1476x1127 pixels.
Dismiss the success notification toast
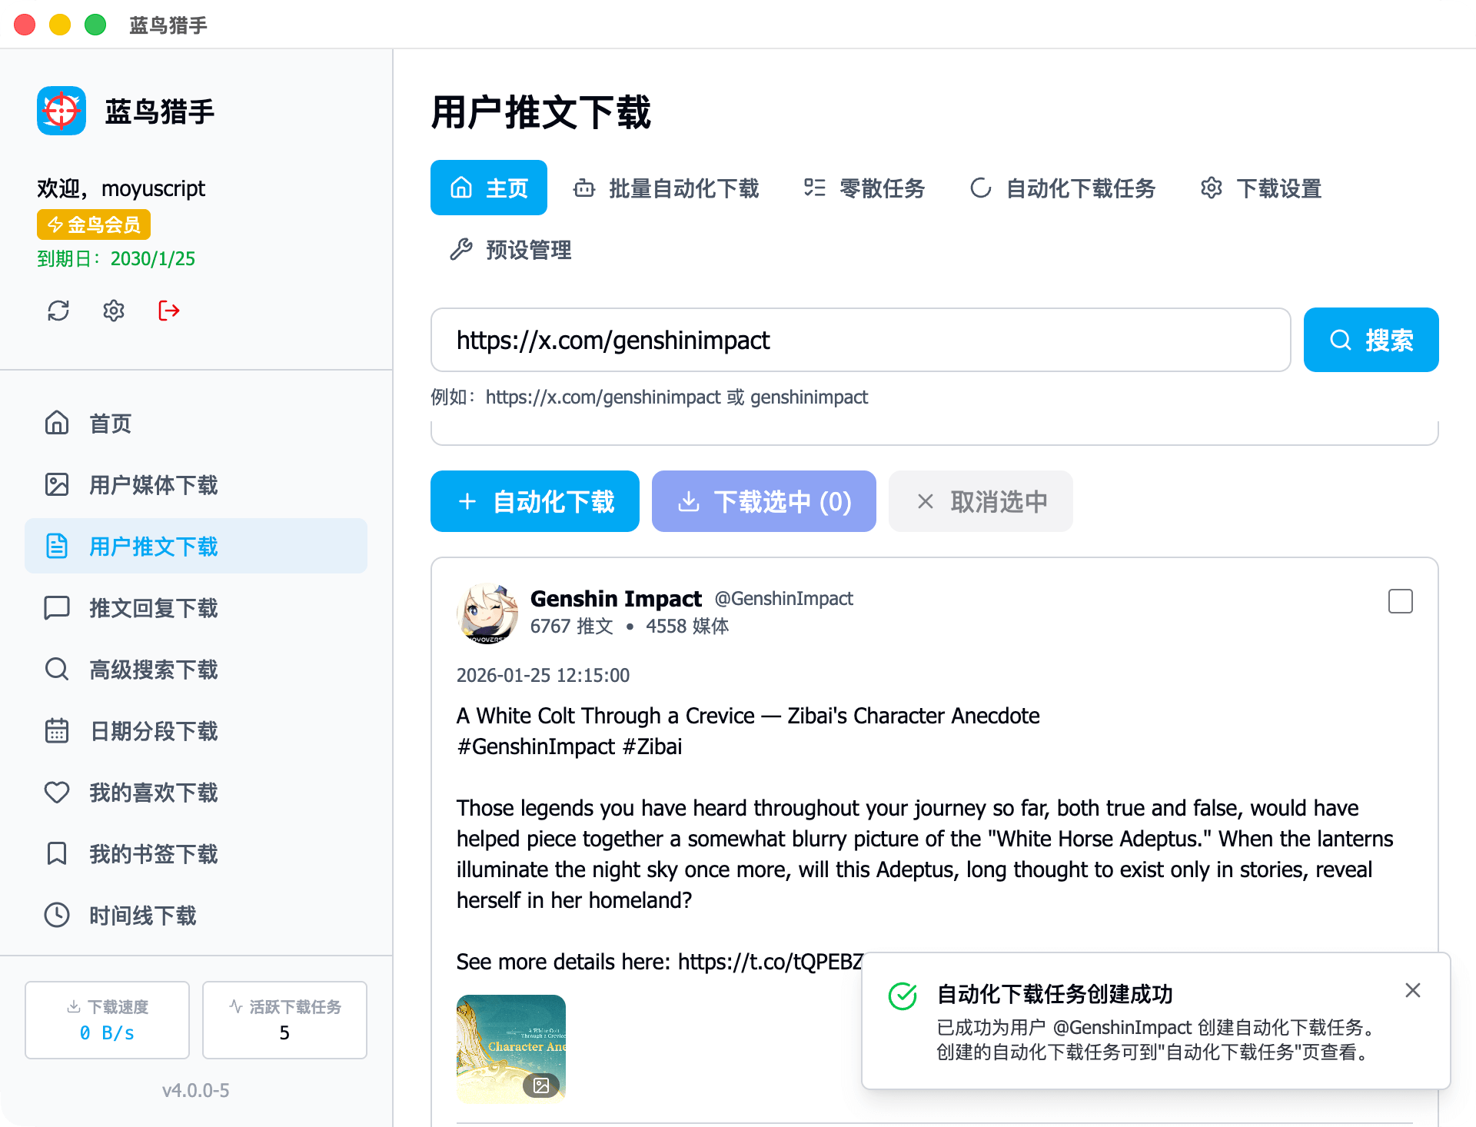click(x=1412, y=990)
